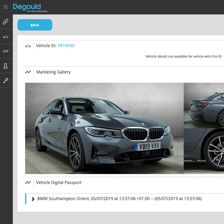
Task: Open the user profile icon in sidebar
Action: click(6, 66)
